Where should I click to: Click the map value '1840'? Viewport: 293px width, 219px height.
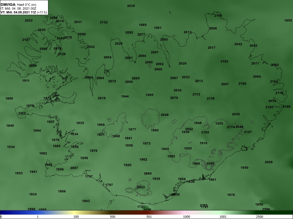click(10, 126)
